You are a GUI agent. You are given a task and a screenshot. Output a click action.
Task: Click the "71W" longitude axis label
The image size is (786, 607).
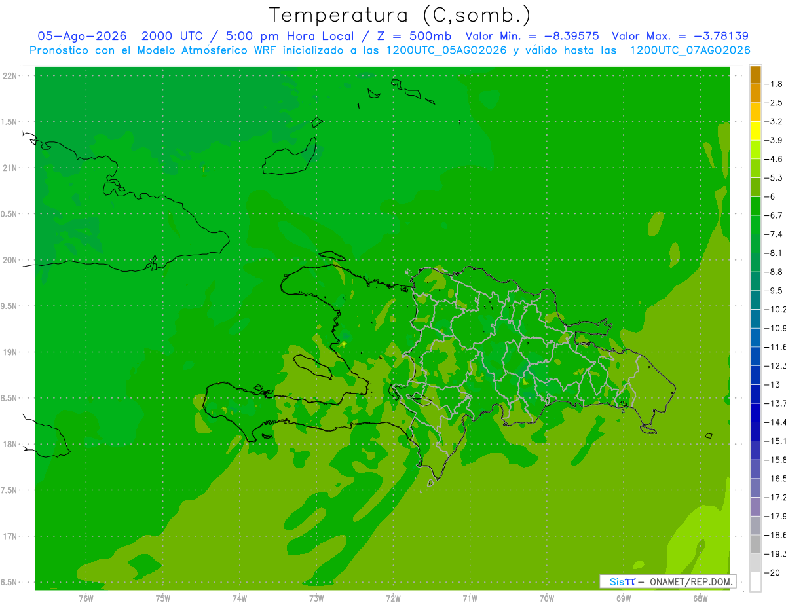click(x=470, y=598)
